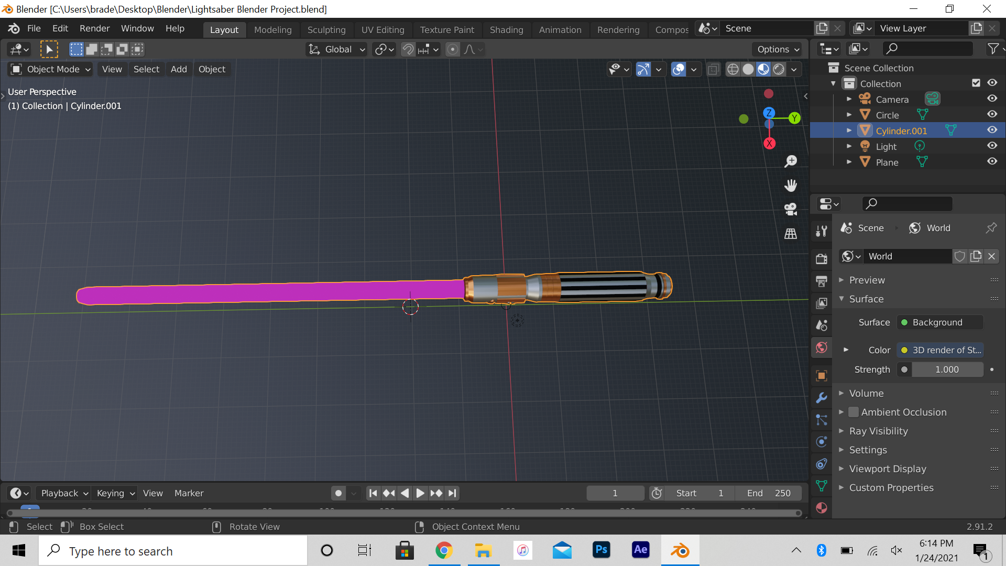
Task: Hide the Circle object in outliner
Action: click(x=992, y=114)
